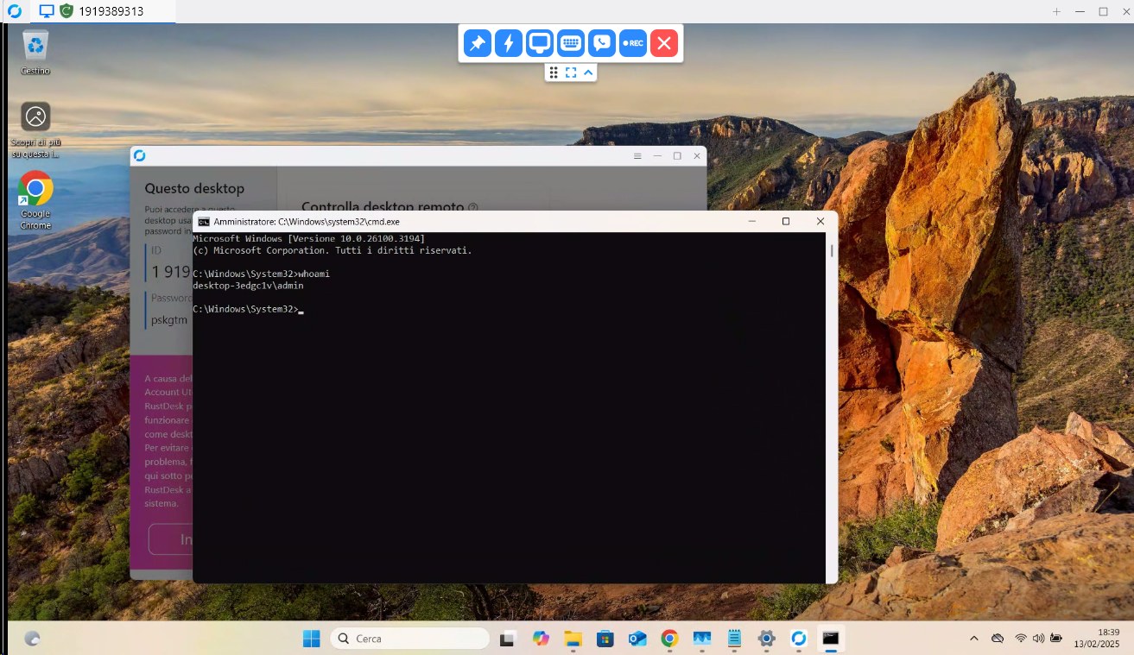Launch Copilot from remote taskbar
Viewport: 1134px width, 655px height.
point(541,639)
